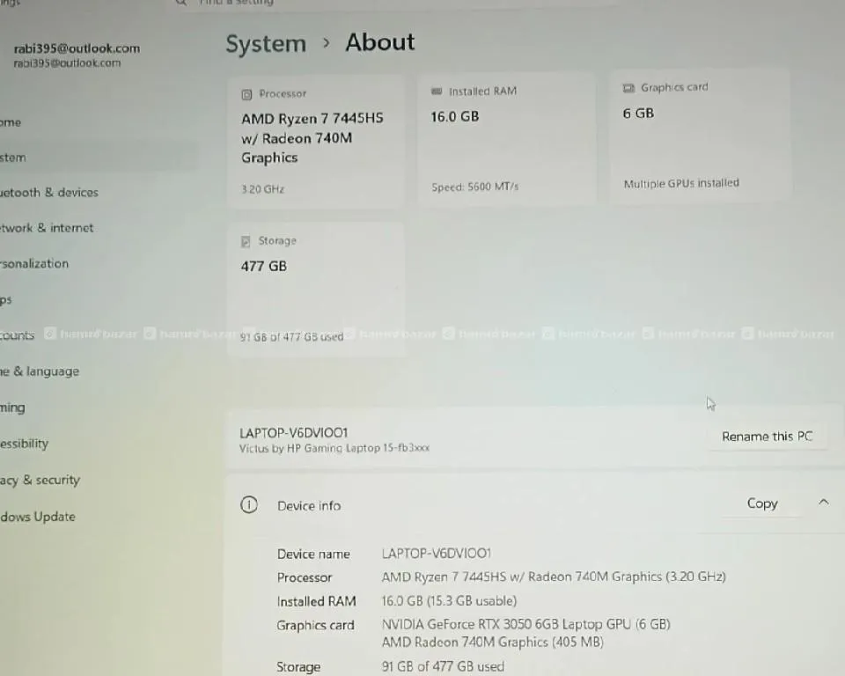The height and width of the screenshot is (676, 845).
Task: Click the Graphics card icon
Action: 628,88
